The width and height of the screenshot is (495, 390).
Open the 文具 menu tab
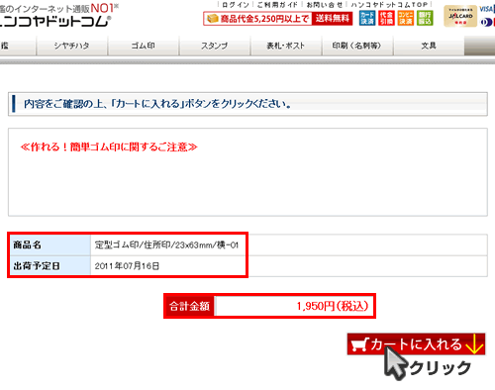coord(429,46)
